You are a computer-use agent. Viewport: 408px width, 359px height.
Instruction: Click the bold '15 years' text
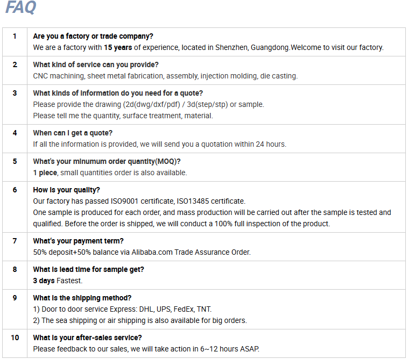point(118,47)
